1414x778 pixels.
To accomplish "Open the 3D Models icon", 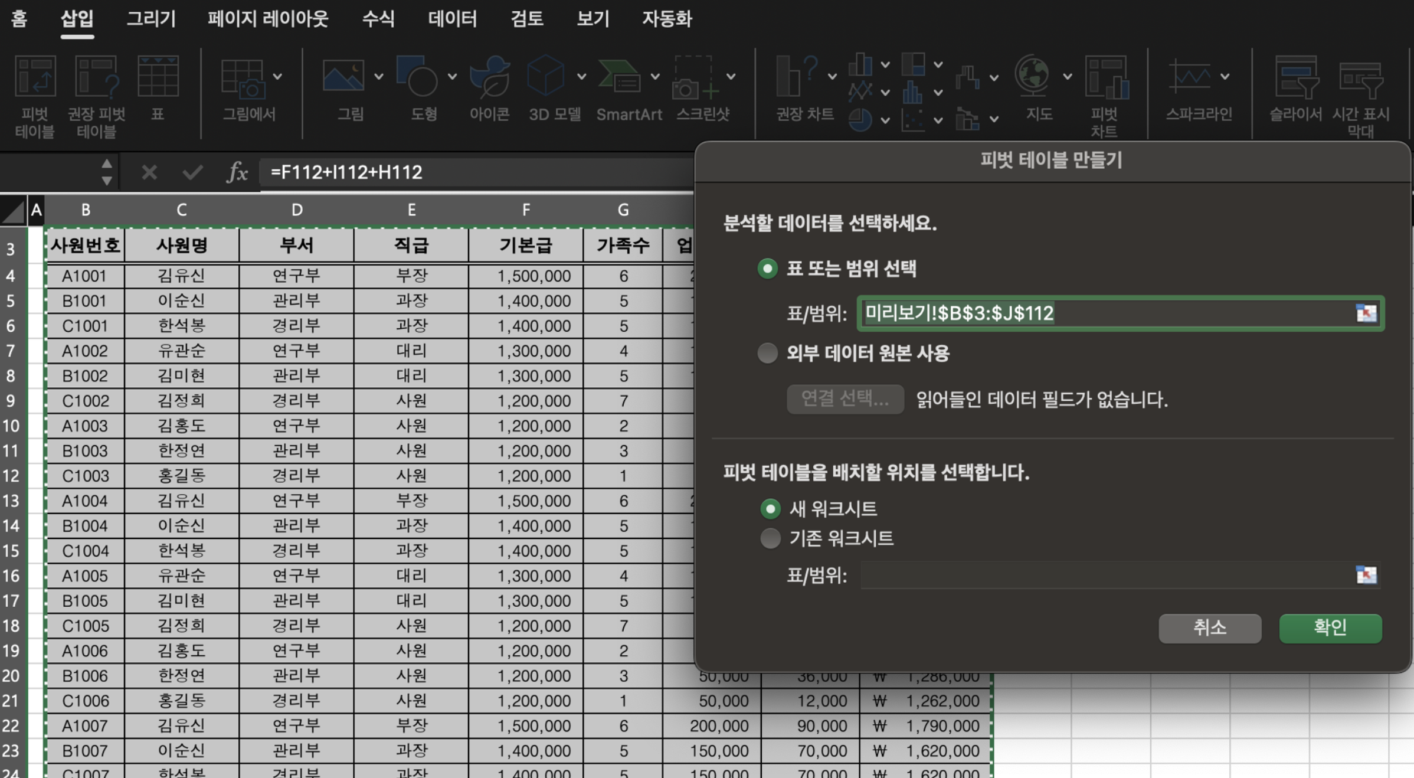I will pyautogui.click(x=545, y=77).
